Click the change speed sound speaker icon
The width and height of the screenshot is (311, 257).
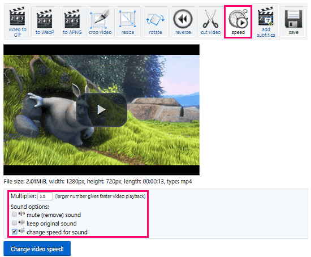pyautogui.click(x=21, y=231)
